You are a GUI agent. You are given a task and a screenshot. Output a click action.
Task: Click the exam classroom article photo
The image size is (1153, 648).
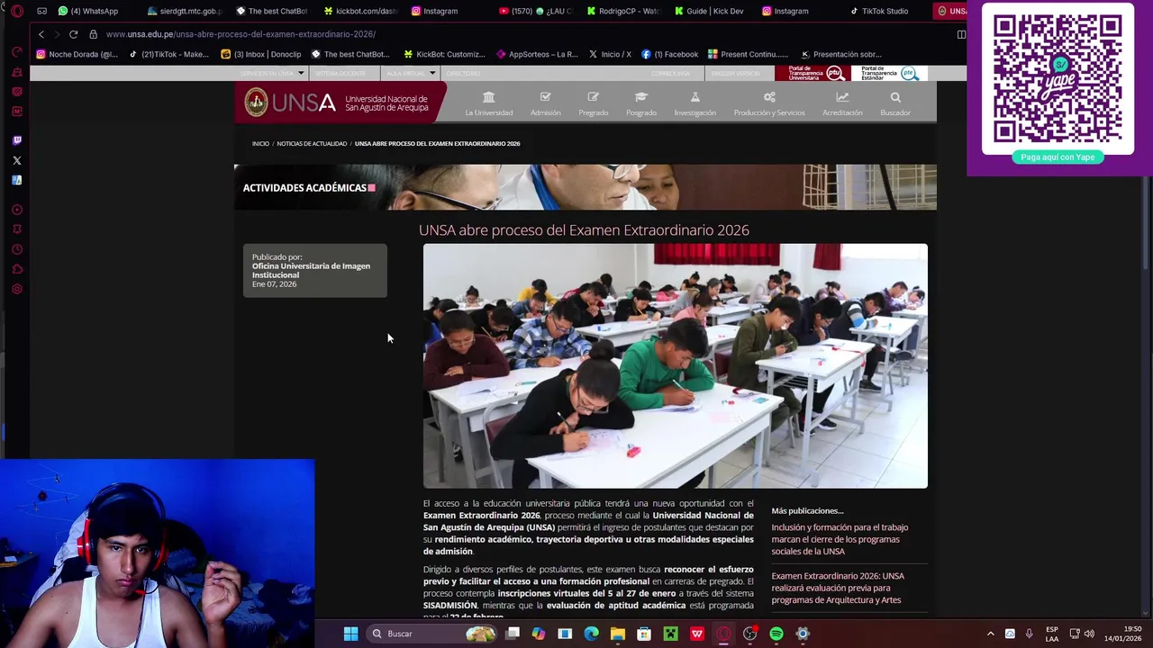[676, 366]
